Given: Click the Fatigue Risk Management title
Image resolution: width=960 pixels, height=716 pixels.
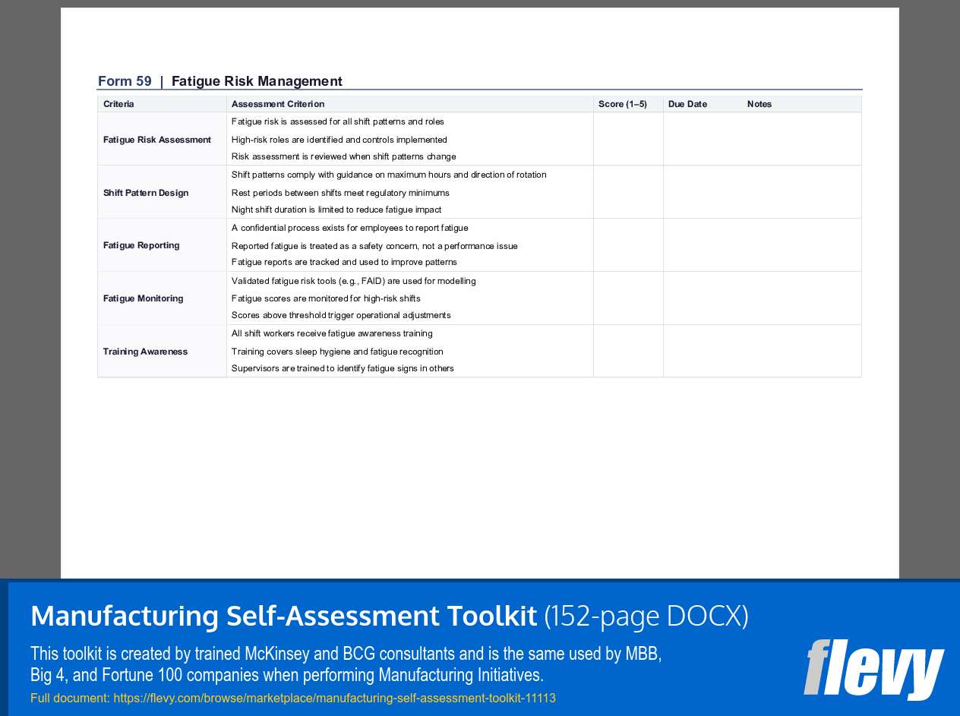Looking at the screenshot, I should click(x=257, y=80).
